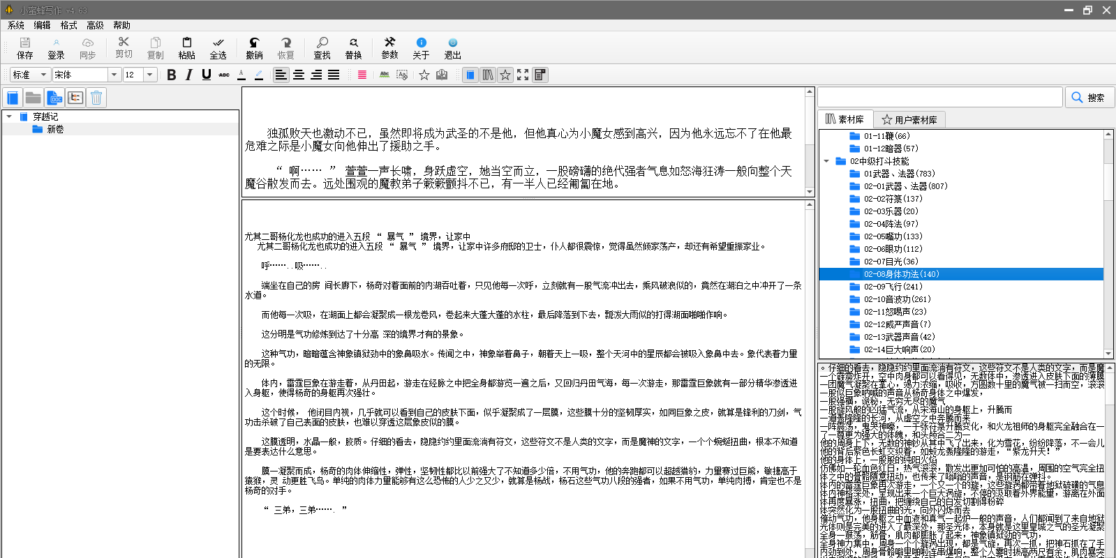
Task: Click the font color button
Action: [241, 75]
